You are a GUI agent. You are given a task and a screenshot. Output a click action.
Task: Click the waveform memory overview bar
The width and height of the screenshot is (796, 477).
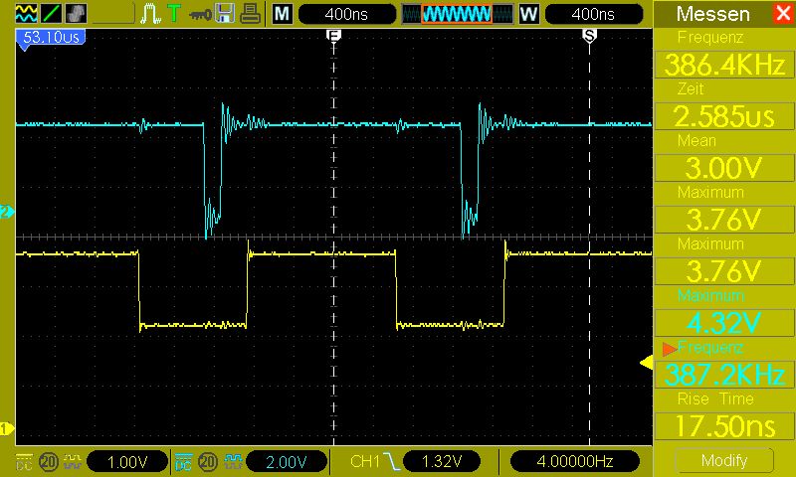pyautogui.click(x=457, y=14)
